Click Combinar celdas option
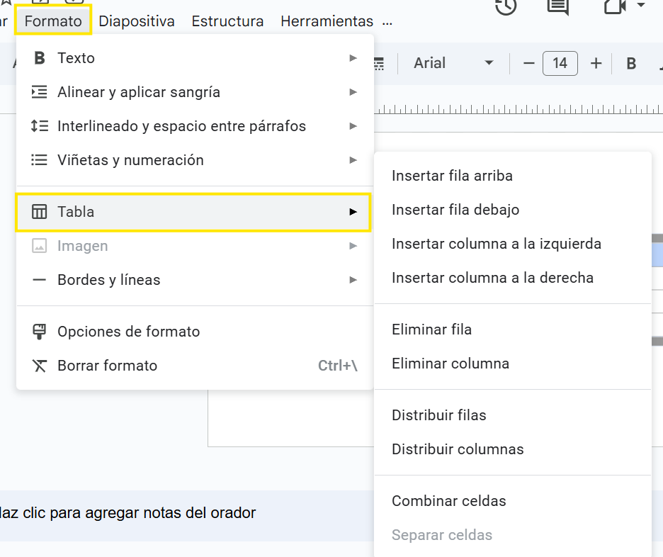The width and height of the screenshot is (663, 557). click(x=448, y=501)
